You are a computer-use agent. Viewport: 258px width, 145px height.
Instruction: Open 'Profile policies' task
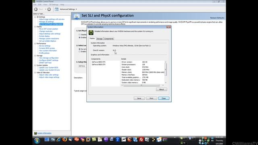[44, 53]
